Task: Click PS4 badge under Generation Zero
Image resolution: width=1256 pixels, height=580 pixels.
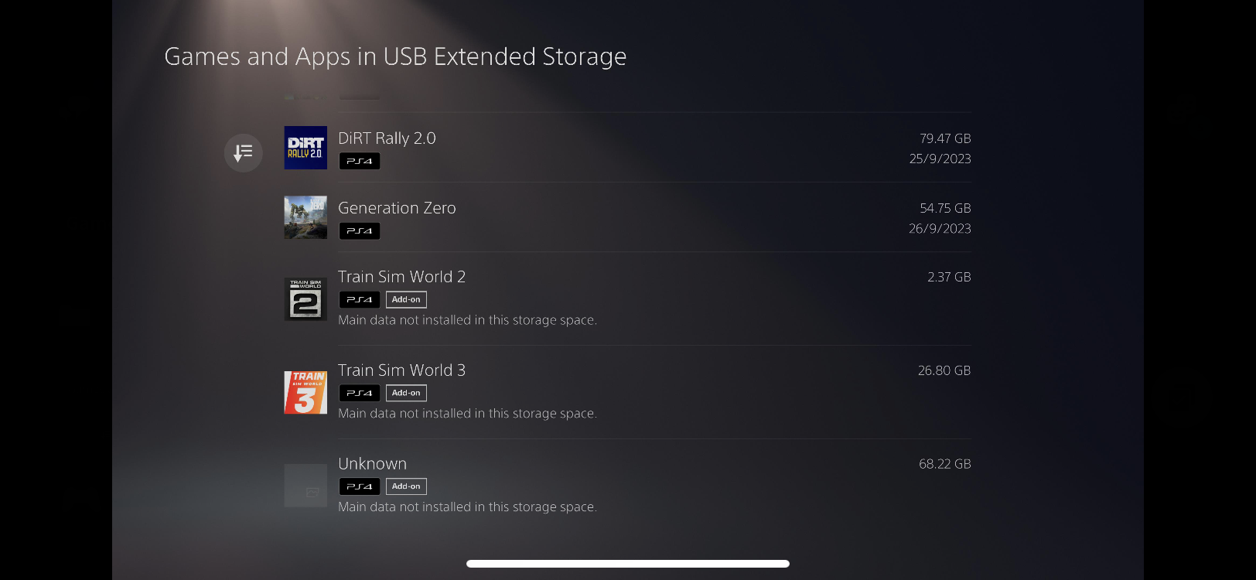Action: point(360,230)
